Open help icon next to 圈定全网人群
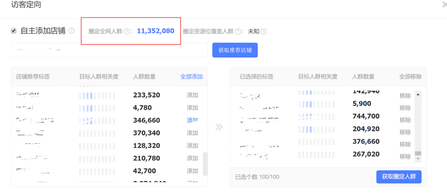 (127, 32)
